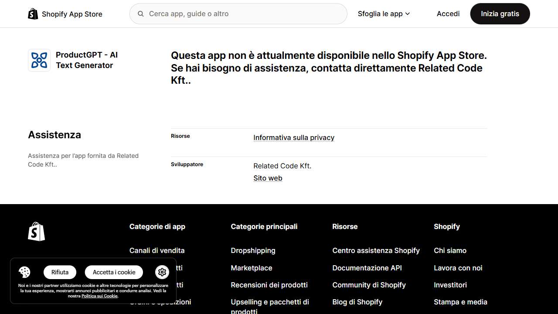Screen dimensions: 558x314
Task: Click Accetta i cookie button
Action: tap(114, 272)
